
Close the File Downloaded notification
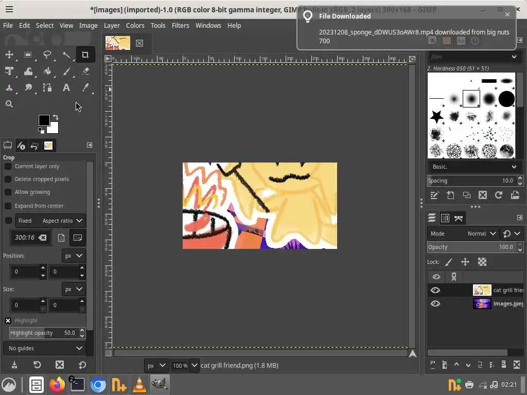(507, 14)
